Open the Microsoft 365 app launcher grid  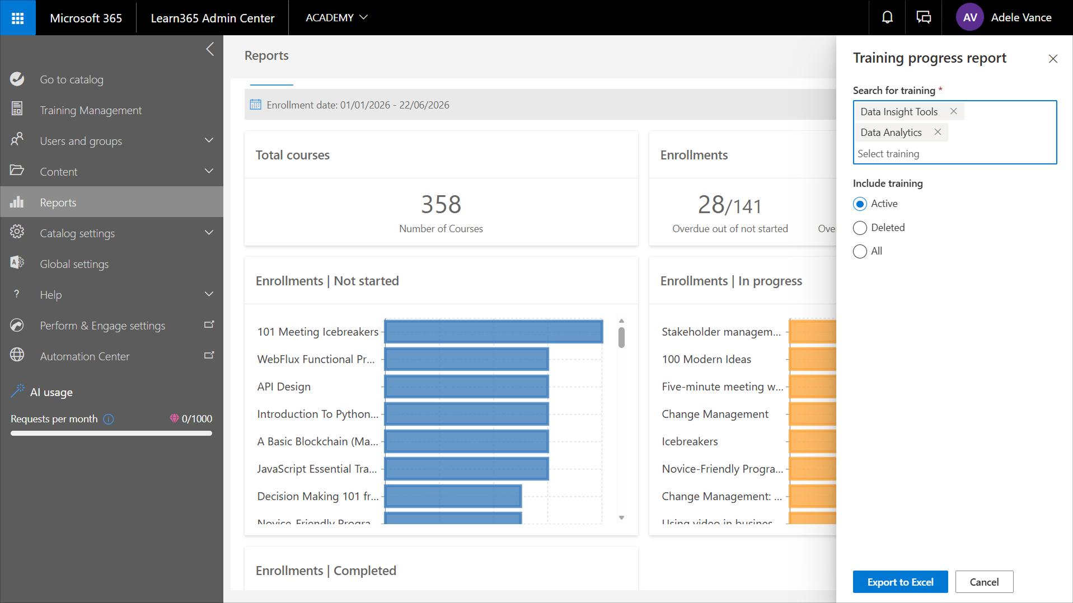click(x=18, y=18)
